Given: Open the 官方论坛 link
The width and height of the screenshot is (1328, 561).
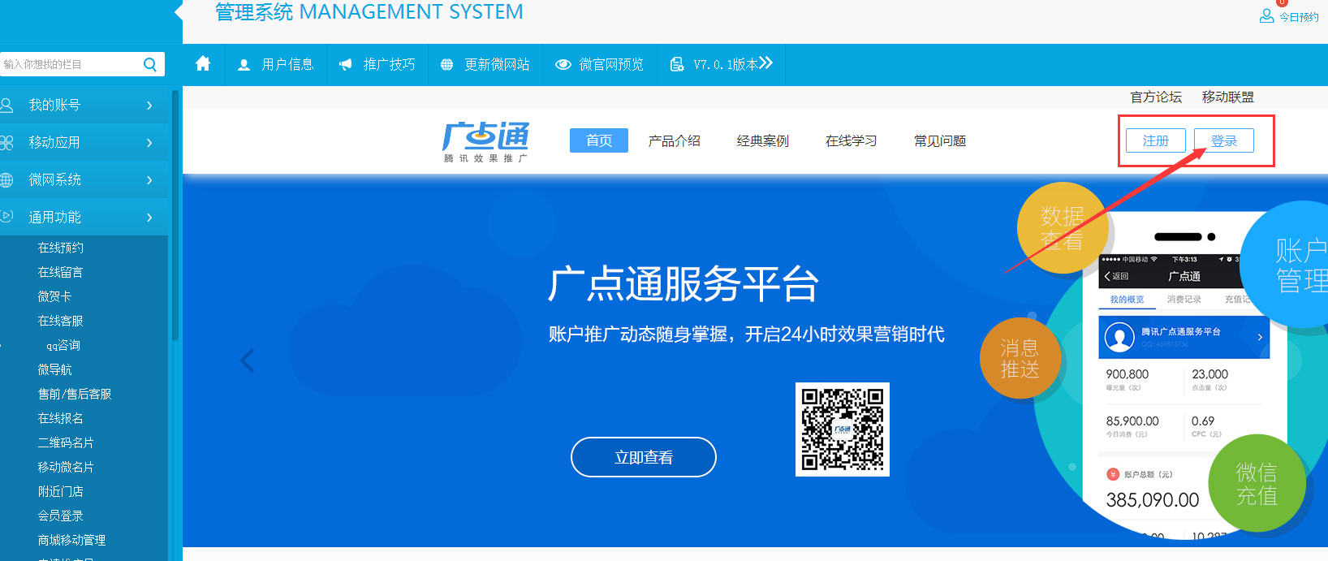Looking at the screenshot, I should pyautogui.click(x=1156, y=97).
